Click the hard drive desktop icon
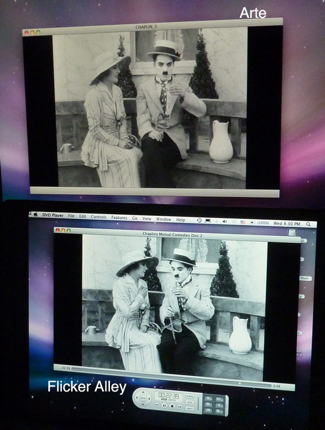 click(292, 233)
